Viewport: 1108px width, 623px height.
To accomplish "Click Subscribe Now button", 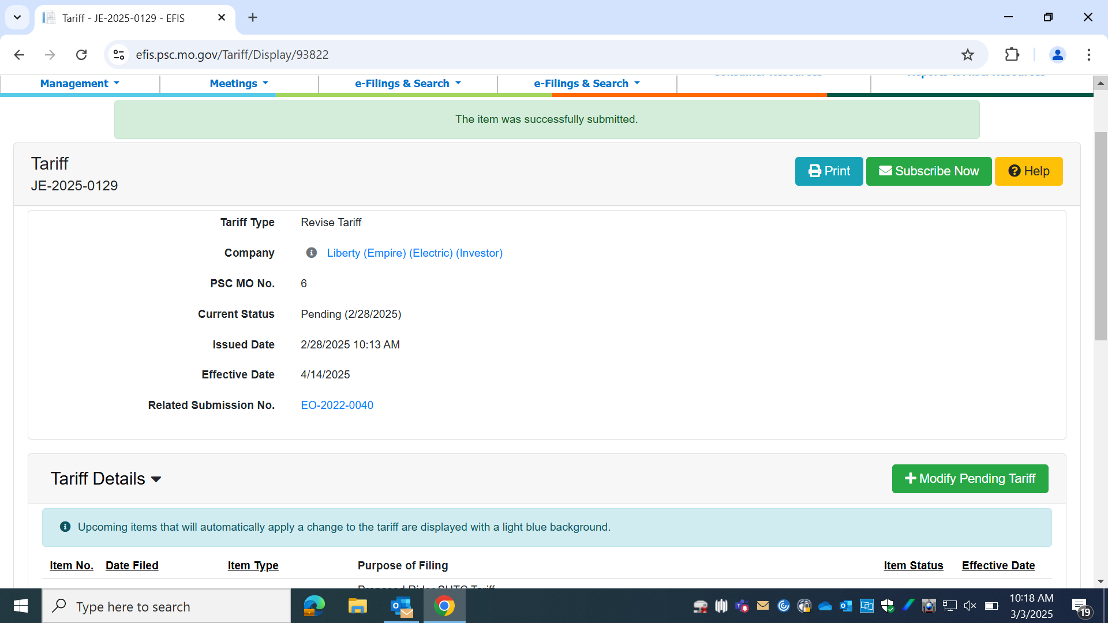I will coord(929,171).
